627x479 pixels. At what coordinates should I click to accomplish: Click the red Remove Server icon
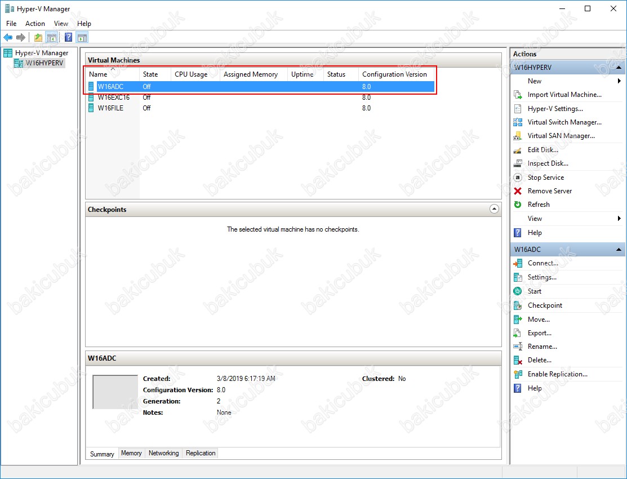tap(518, 191)
